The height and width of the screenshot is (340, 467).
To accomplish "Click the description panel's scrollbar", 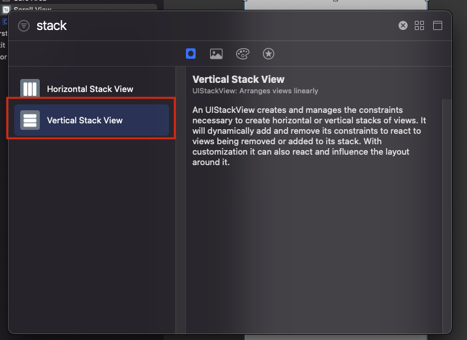I will [446, 216].
